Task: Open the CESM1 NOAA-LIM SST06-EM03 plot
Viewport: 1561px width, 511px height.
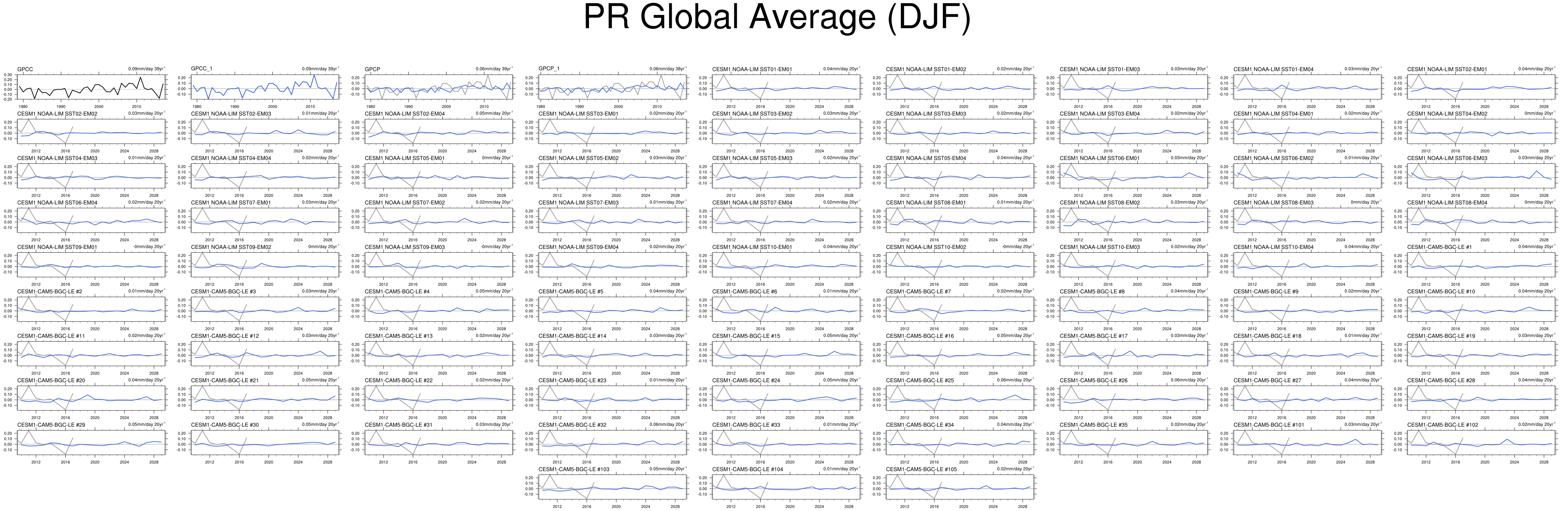Action: click(x=1481, y=176)
